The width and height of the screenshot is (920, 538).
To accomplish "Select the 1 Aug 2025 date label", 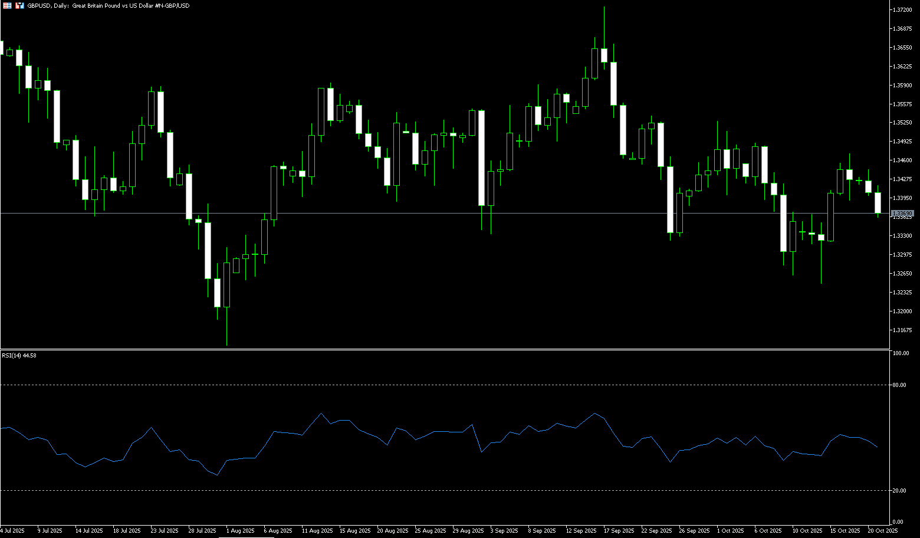I will click(x=240, y=531).
